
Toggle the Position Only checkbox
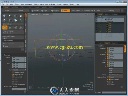13,77
